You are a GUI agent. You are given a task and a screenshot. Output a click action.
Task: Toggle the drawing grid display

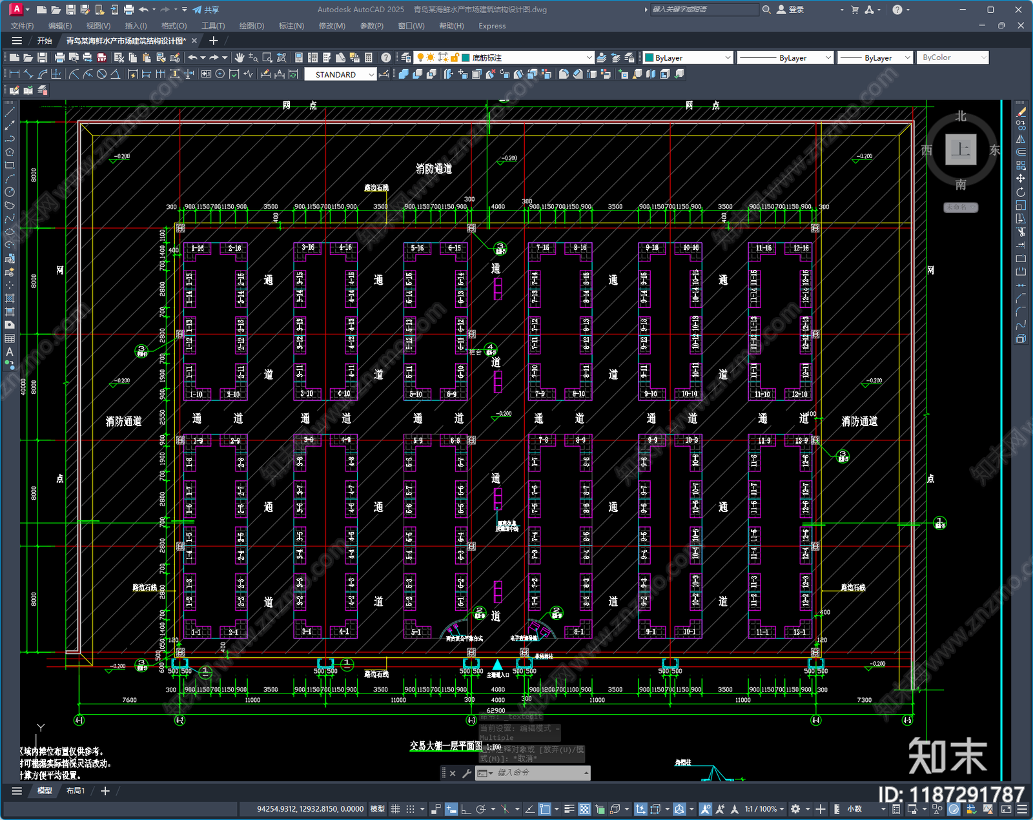(395, 809)
